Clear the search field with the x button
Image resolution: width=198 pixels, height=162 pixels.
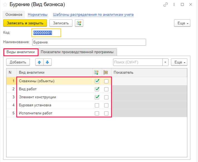(x=165, y=62)
